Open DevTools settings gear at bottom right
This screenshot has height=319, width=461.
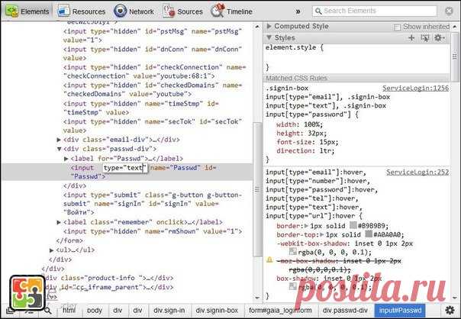449,311
